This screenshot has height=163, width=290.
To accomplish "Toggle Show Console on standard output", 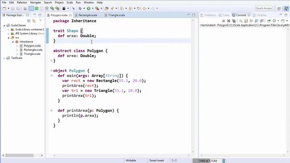I will pyautogui.click(x=256, y=21).
